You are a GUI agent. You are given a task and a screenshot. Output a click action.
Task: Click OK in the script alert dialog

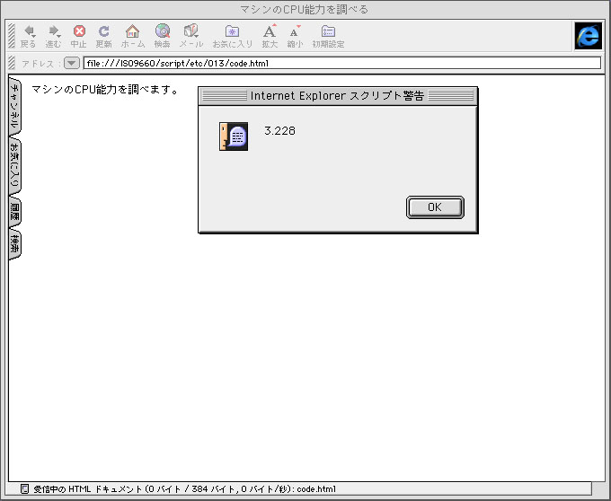coord(435,207)
